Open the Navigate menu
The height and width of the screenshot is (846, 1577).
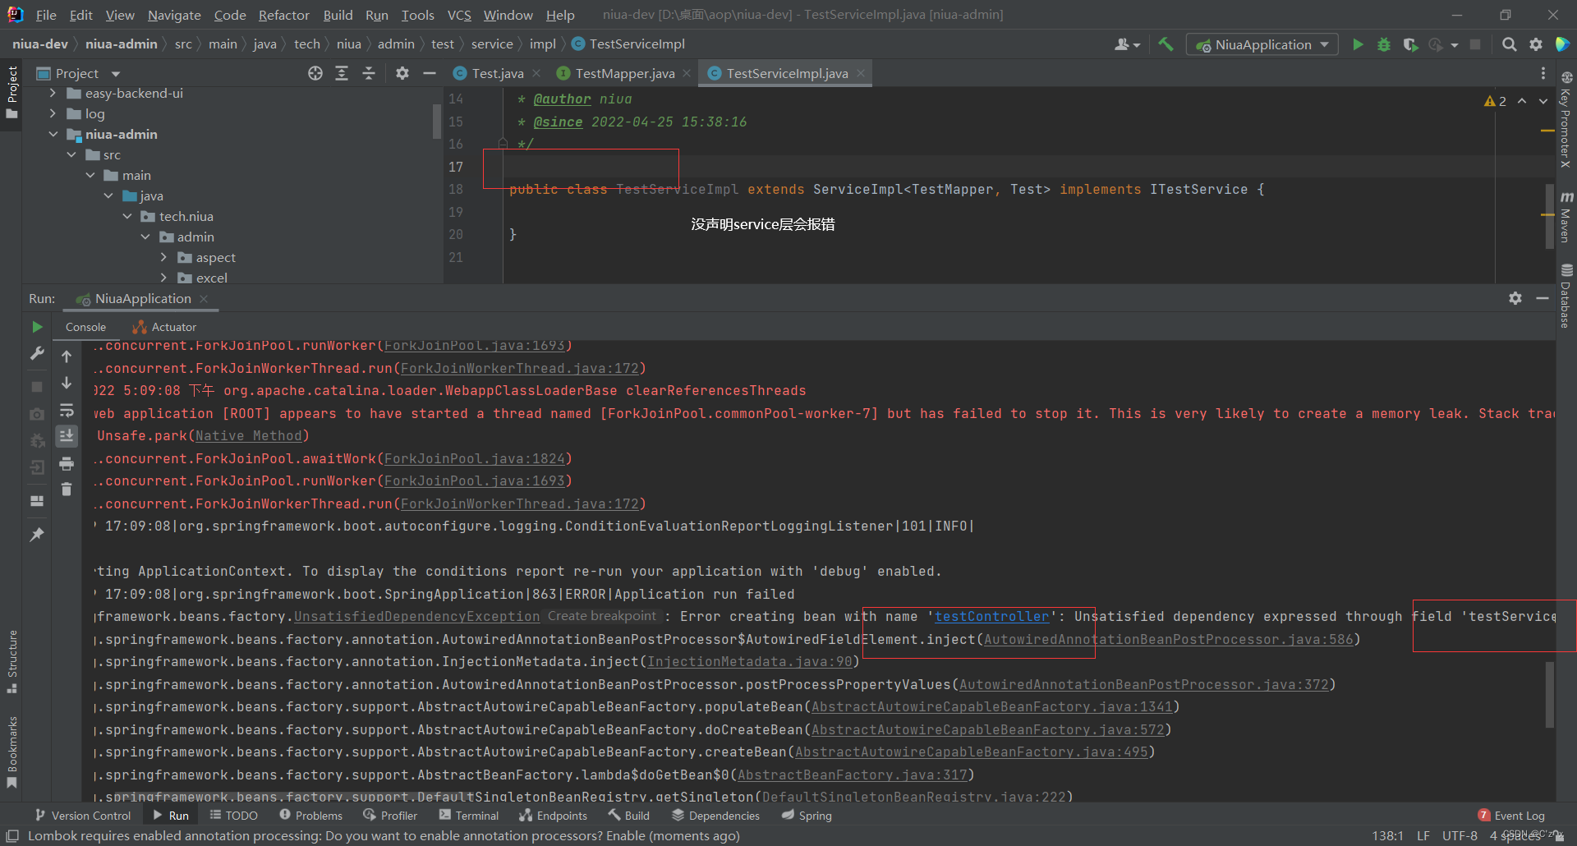pos(174,15)
